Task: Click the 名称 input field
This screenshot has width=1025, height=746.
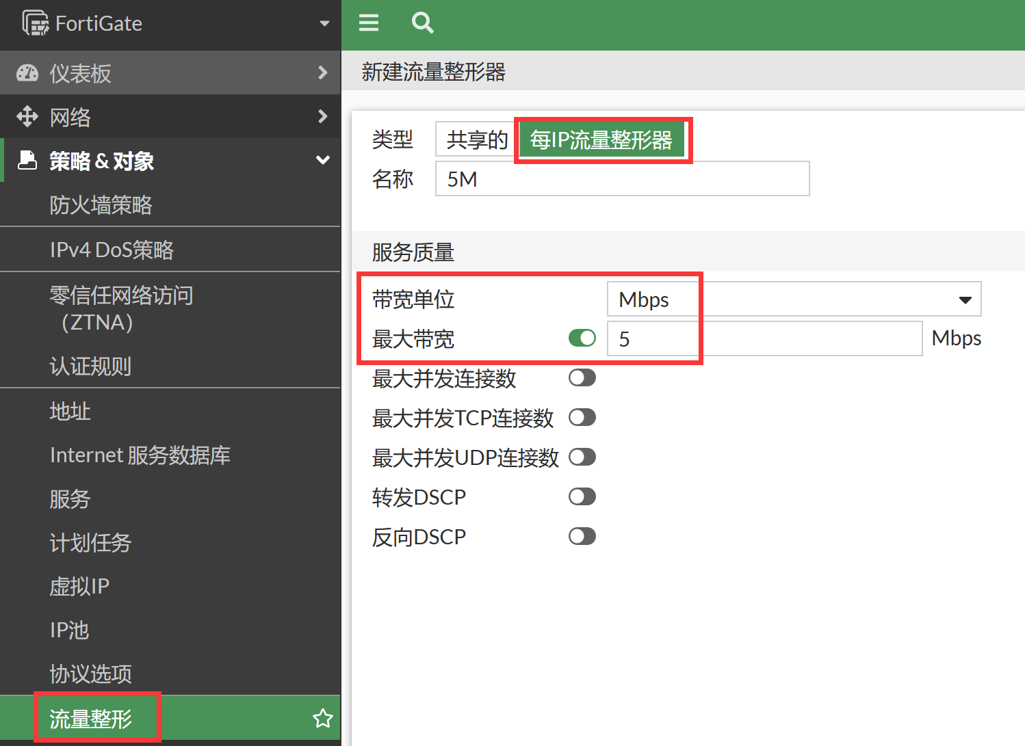Action: pos(622,179)
